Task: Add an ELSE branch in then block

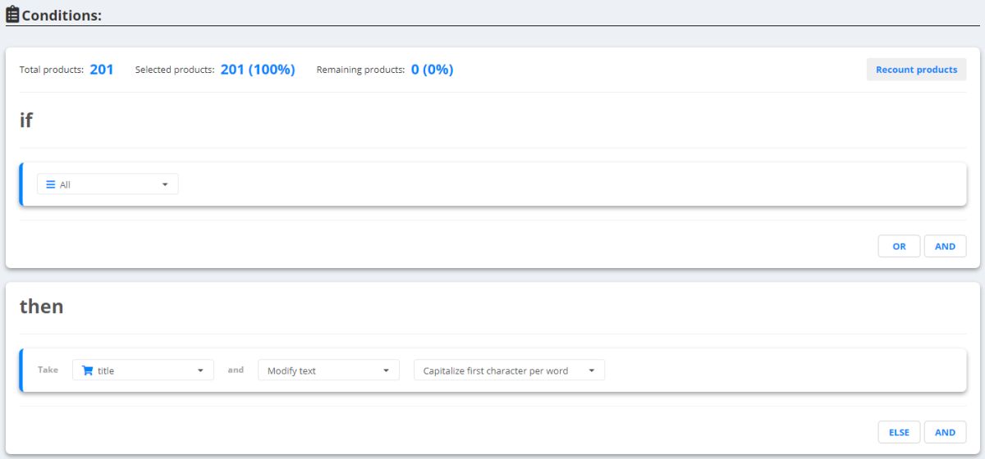Action: point(899,432)
